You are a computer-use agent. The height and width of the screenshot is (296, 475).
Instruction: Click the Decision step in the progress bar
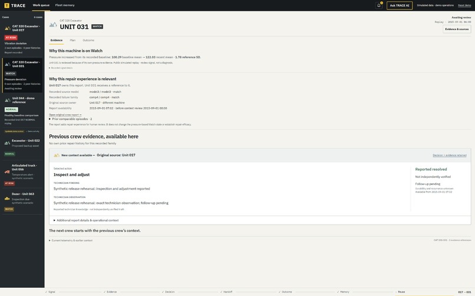point(168,292)
